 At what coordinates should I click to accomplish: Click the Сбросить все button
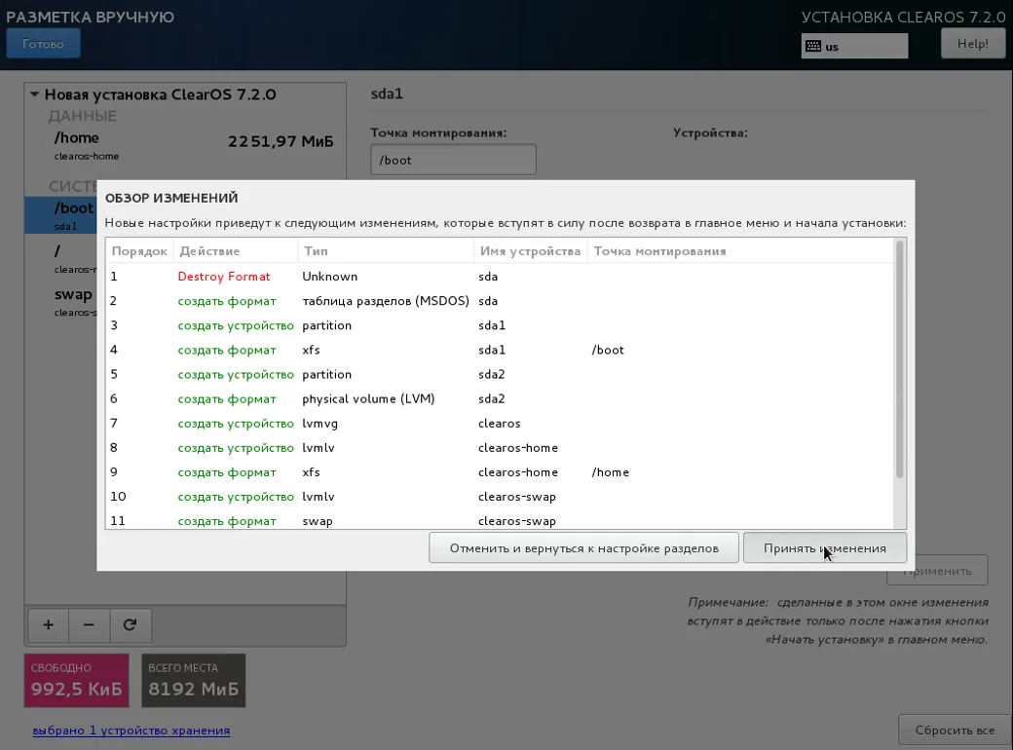[955, 730]
